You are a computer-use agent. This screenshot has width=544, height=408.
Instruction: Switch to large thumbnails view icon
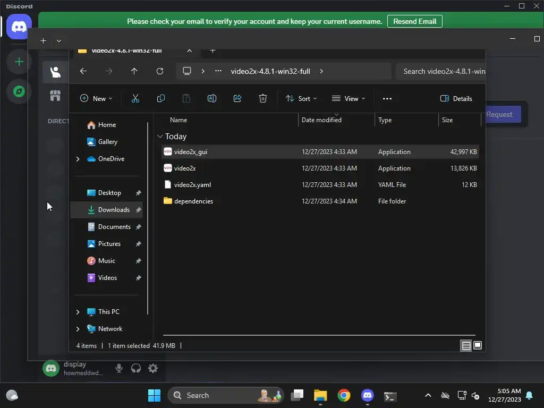click(478, 345)
